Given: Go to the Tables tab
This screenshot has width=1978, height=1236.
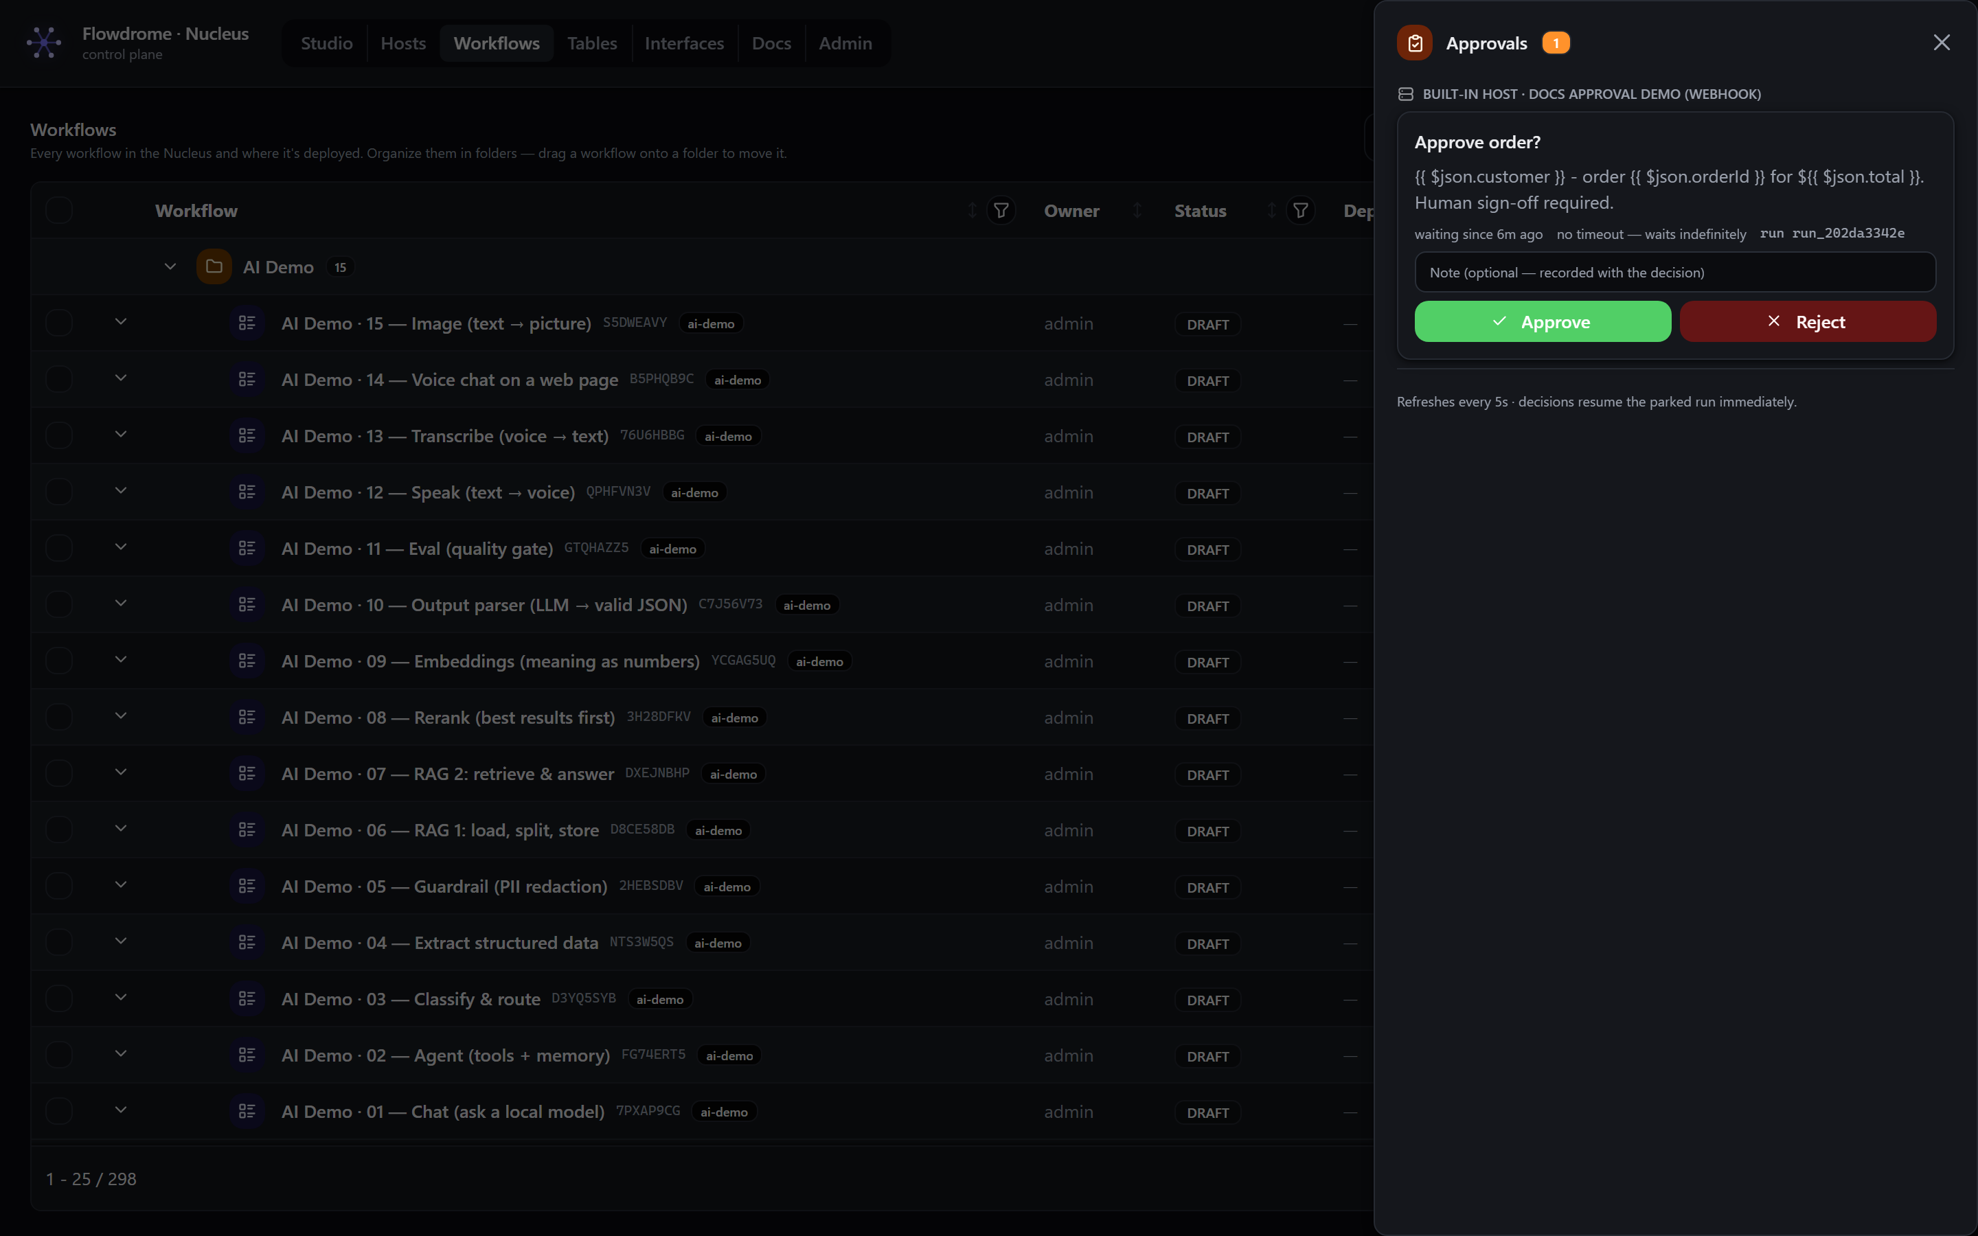Looking at the screenshot, I should (x=592, y=43).
